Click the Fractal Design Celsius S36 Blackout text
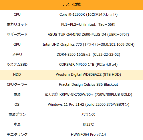143x140 pixels. 88,85
